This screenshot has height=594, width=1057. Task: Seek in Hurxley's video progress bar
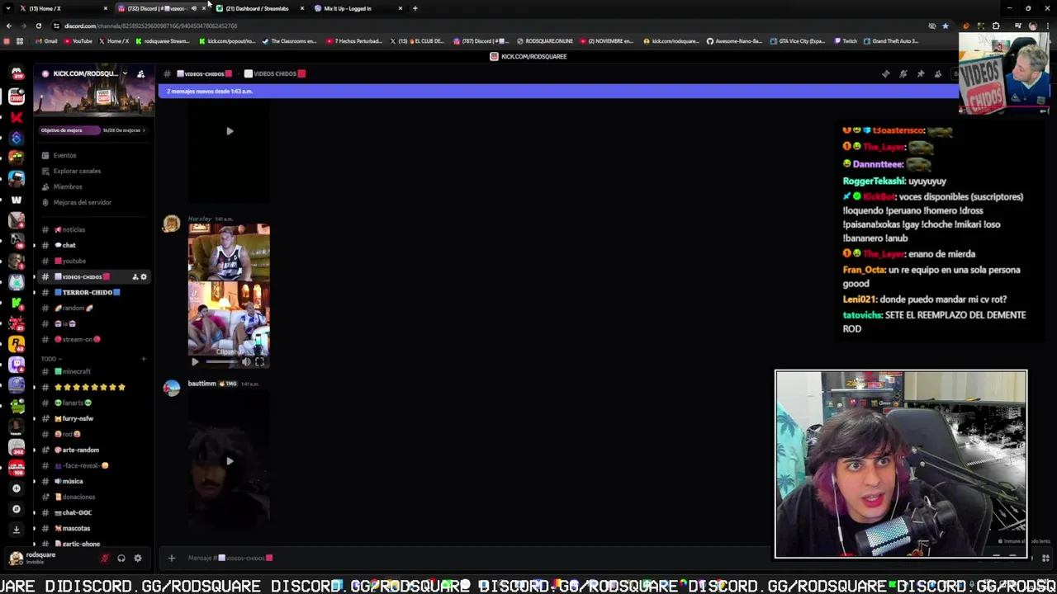point(220,361)
